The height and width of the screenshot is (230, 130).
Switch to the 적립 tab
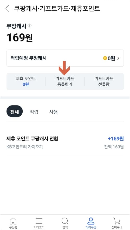click(34, 112)
